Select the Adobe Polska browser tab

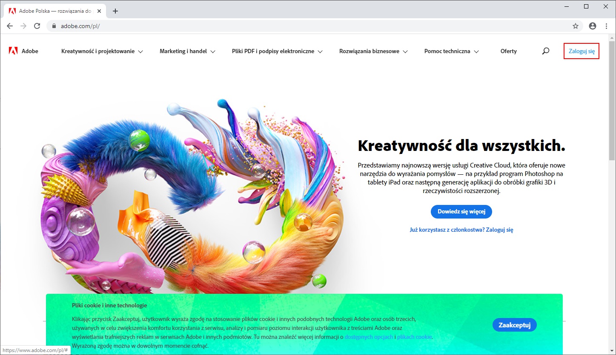tap(54, 11)
